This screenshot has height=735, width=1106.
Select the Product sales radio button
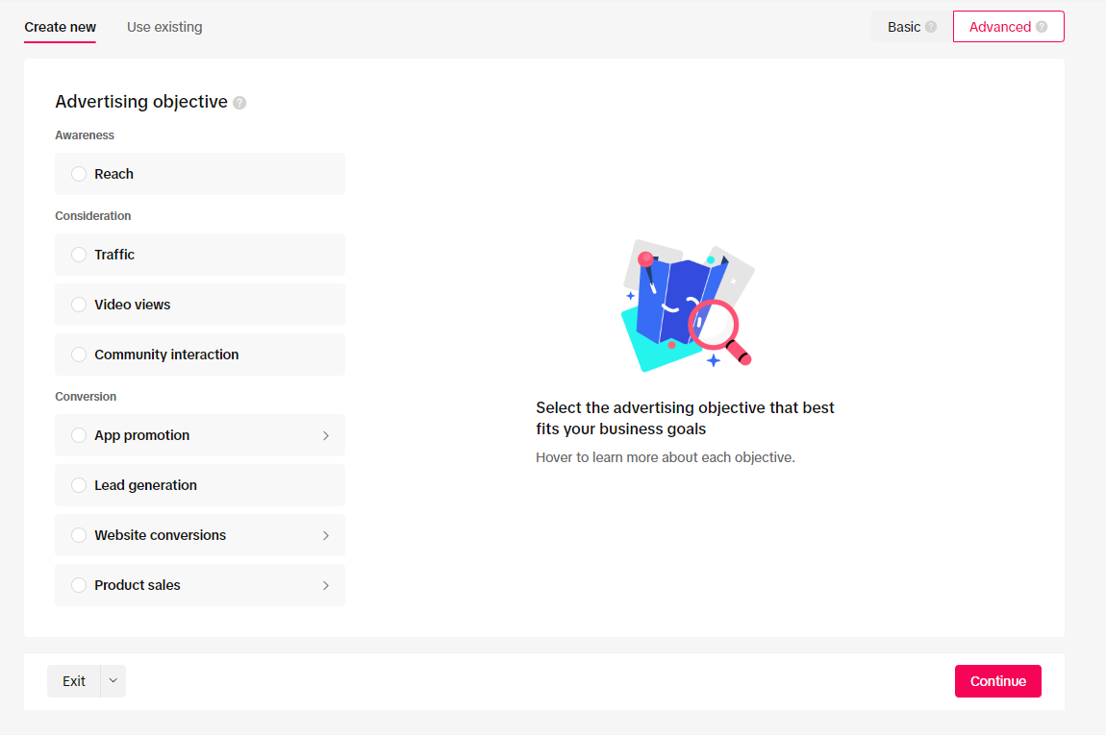click(79, 585)
